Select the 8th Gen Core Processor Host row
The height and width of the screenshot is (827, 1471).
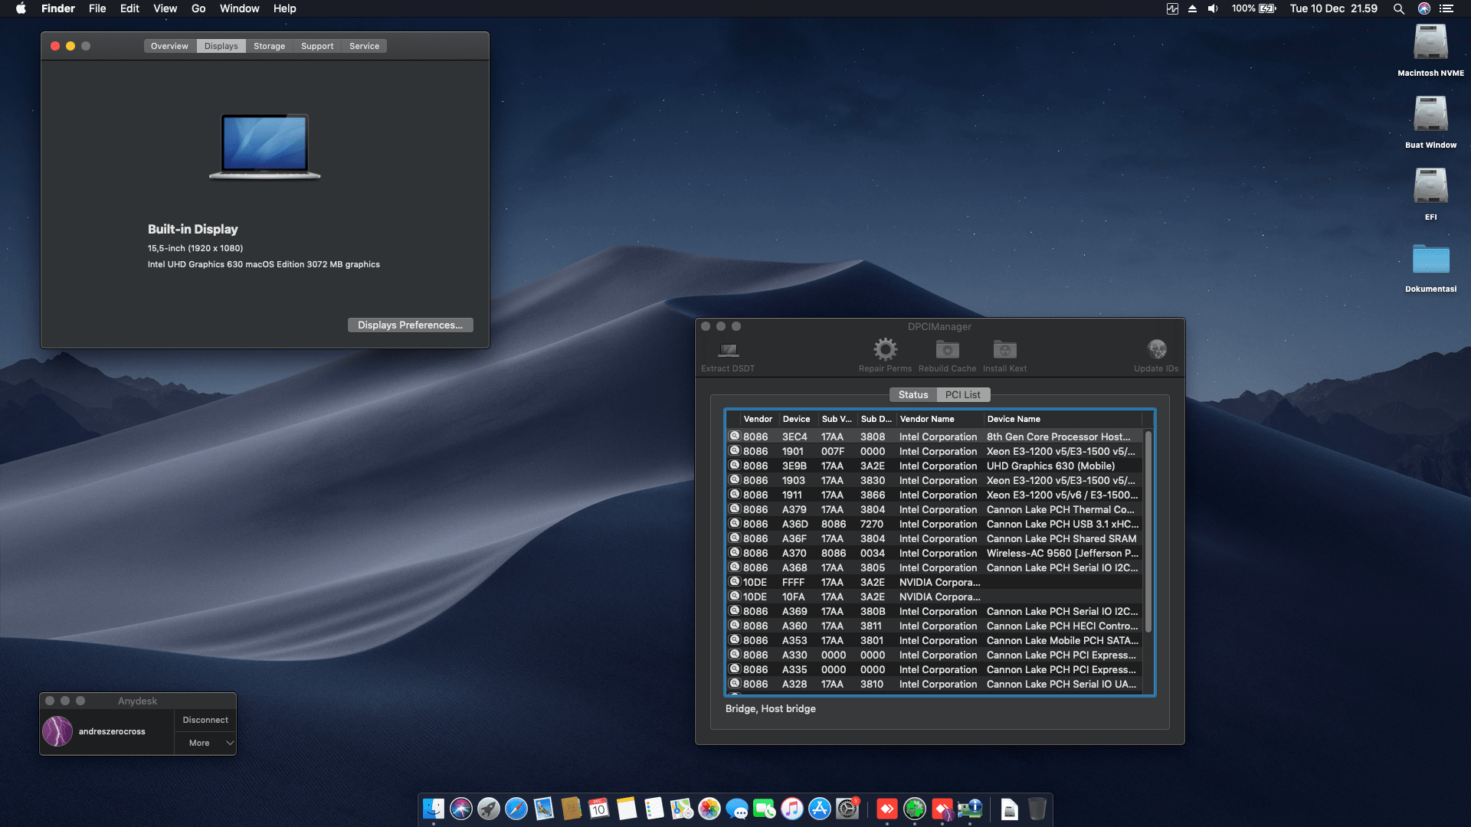(x=935, y=436)
